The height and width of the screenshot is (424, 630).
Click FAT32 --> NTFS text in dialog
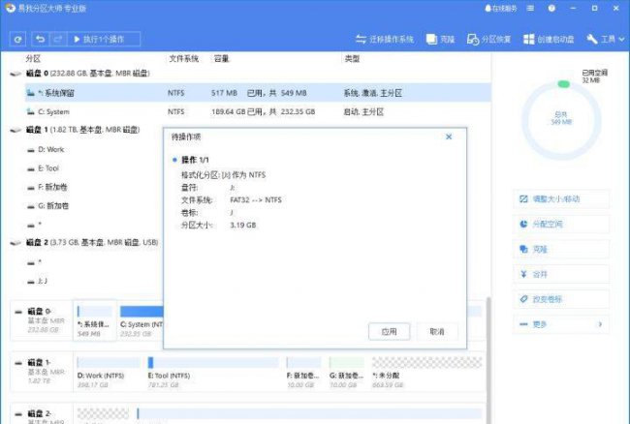click(x=256, y=199)
